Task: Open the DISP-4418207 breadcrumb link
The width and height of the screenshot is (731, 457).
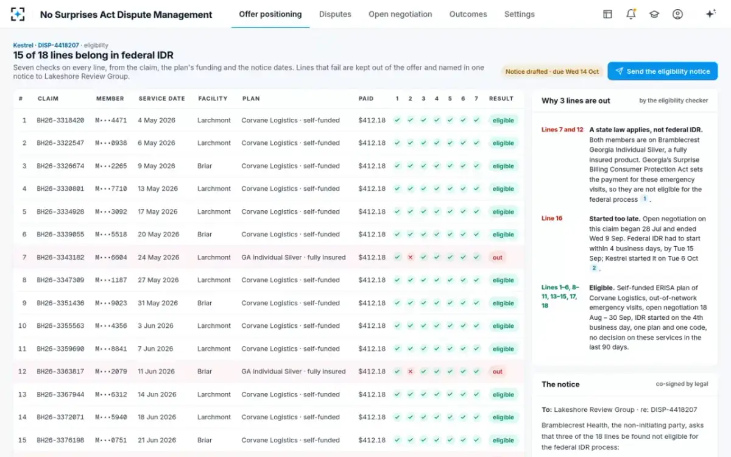Action: [58, 45]
